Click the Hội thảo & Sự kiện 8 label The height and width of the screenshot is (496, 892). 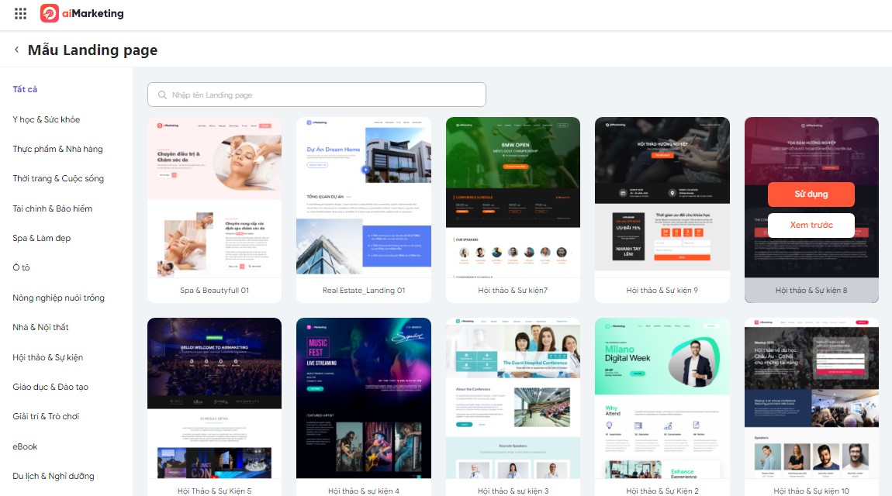pyautogui.click(x=811, y=291)
